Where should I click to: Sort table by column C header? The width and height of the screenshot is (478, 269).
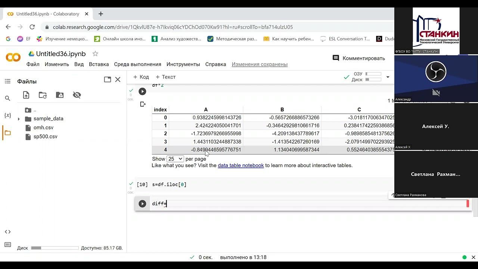coord(359,109)
